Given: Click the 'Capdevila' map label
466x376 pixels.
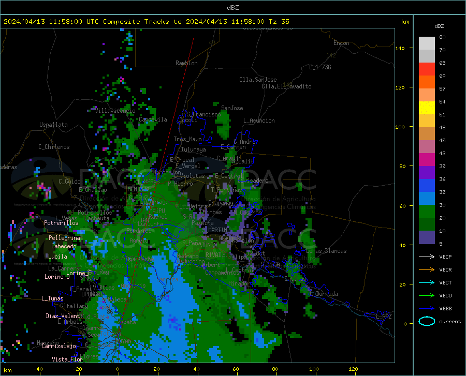Looking at the screenshot, I should tap(153, 119).
